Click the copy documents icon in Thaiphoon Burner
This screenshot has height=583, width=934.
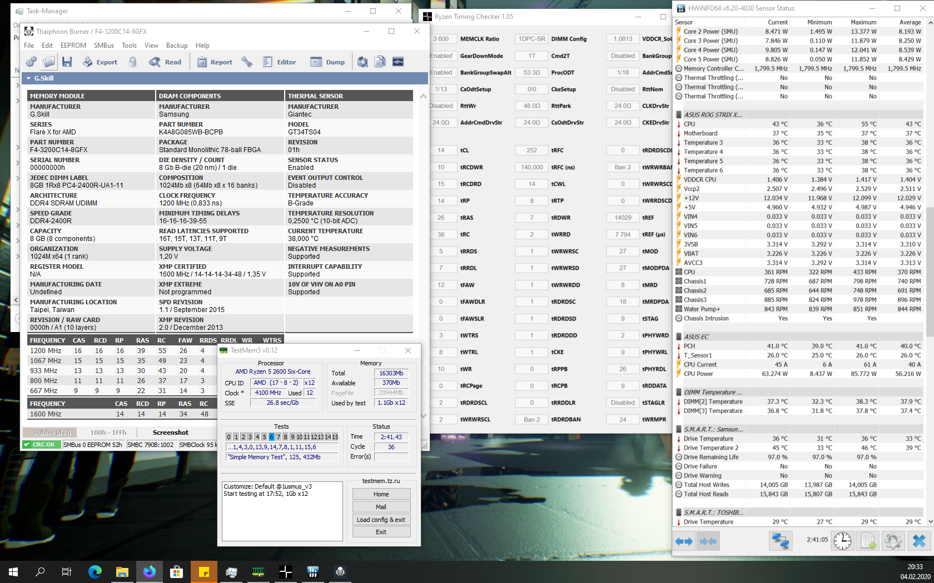coord(380,62)
